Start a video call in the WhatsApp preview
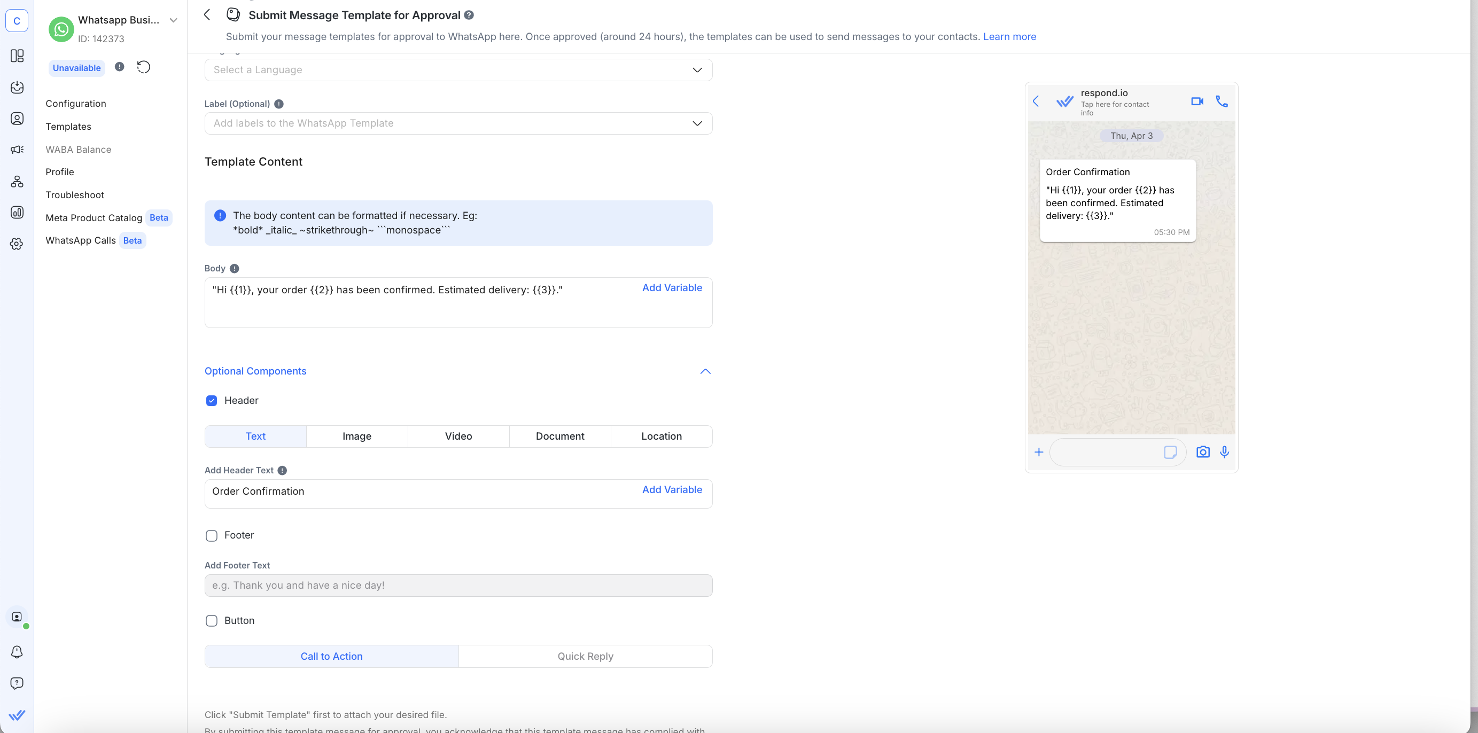 tap(1197, 101)
